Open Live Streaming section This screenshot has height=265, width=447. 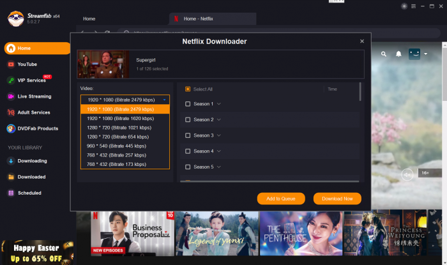tap(34, 96)
